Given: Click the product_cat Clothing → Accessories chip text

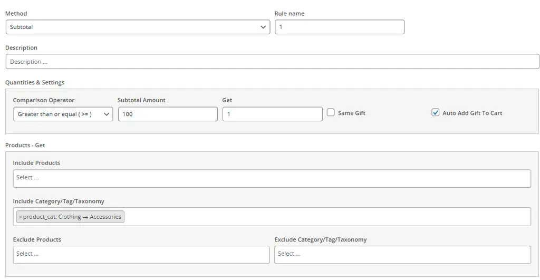Looking at the screenshot, I should tap(72, 217).
